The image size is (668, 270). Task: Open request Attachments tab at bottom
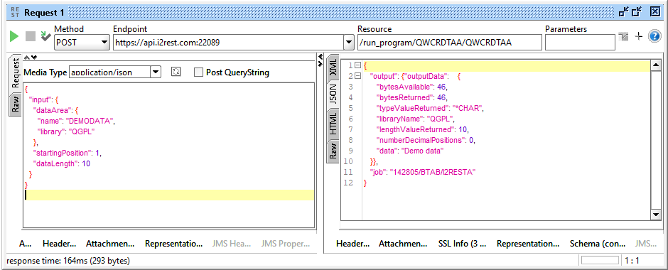pos(110,244)
